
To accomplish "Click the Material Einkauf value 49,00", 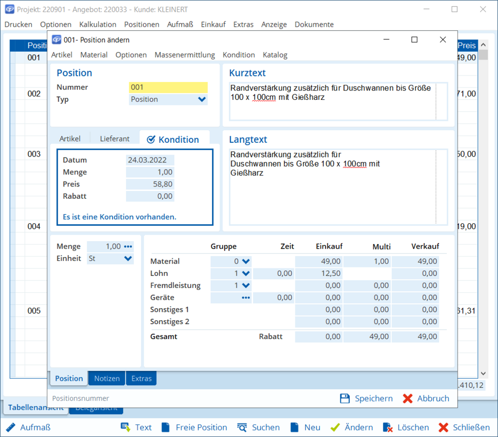I will [319, 262].
